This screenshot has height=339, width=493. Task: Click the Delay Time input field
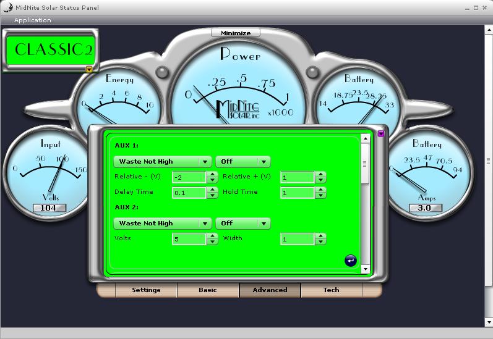pos(189,193)
